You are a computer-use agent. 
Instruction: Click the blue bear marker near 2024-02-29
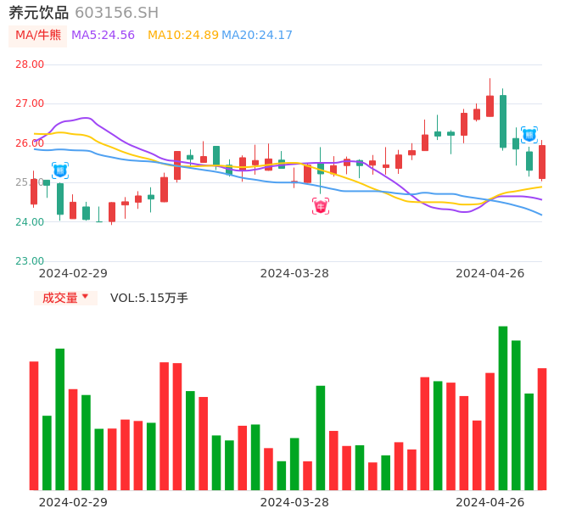click(x=60, y=170)
